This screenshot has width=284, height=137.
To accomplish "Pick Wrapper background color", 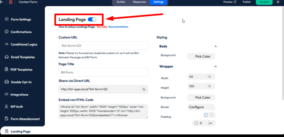I will tap(201, 97).
